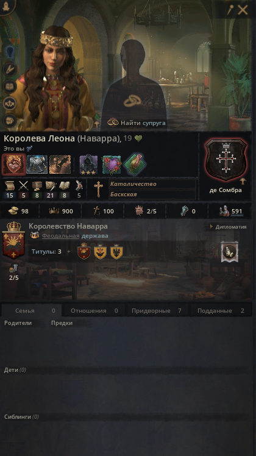Pin the character window
Screen dimensions: 256x456
230,10
